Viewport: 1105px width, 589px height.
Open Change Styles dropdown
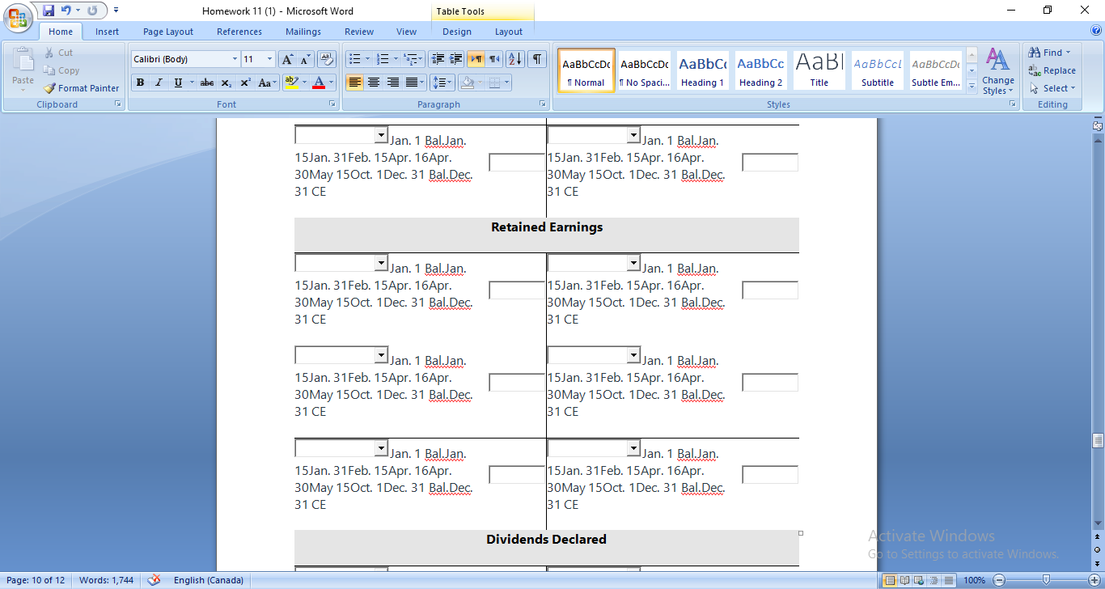click(998, 72)
